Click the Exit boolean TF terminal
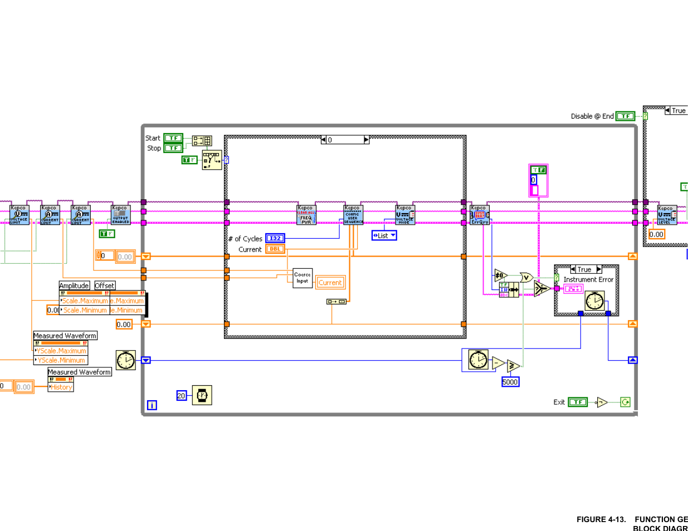The image size is (688, 531). [x=578, y=402]
